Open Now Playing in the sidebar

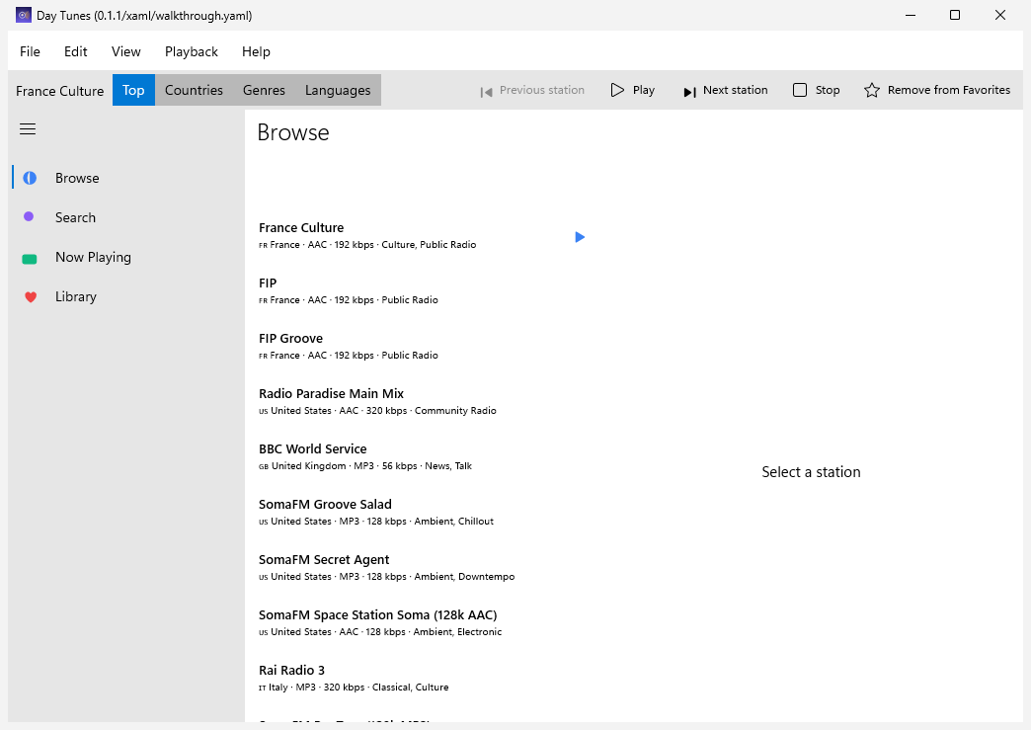click(125, 257)
